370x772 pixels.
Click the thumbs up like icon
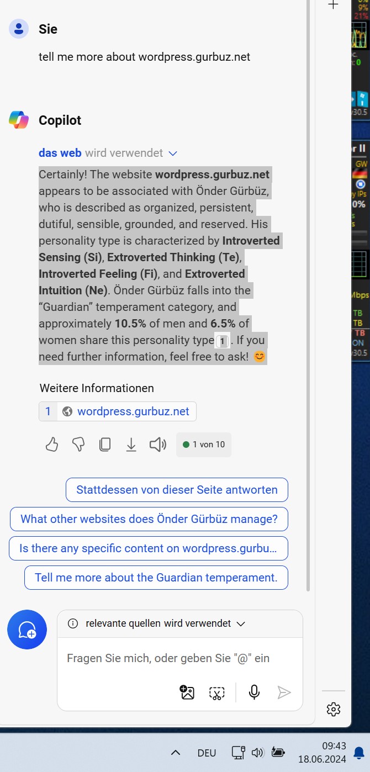click(x=52, y=445)
